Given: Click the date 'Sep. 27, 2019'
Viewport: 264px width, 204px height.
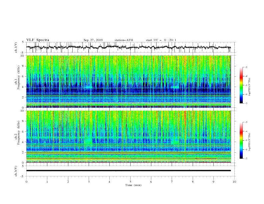Looking at the screenshot, I should [x=93, y=40].
